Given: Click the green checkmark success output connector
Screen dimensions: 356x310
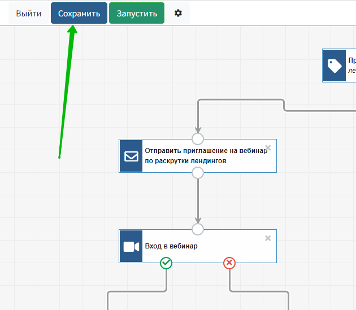Looking at the screenshot, I should point(166,263).
